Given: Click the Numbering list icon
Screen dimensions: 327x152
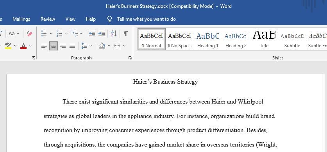Looking at the screenshot, I should (59, 33).
